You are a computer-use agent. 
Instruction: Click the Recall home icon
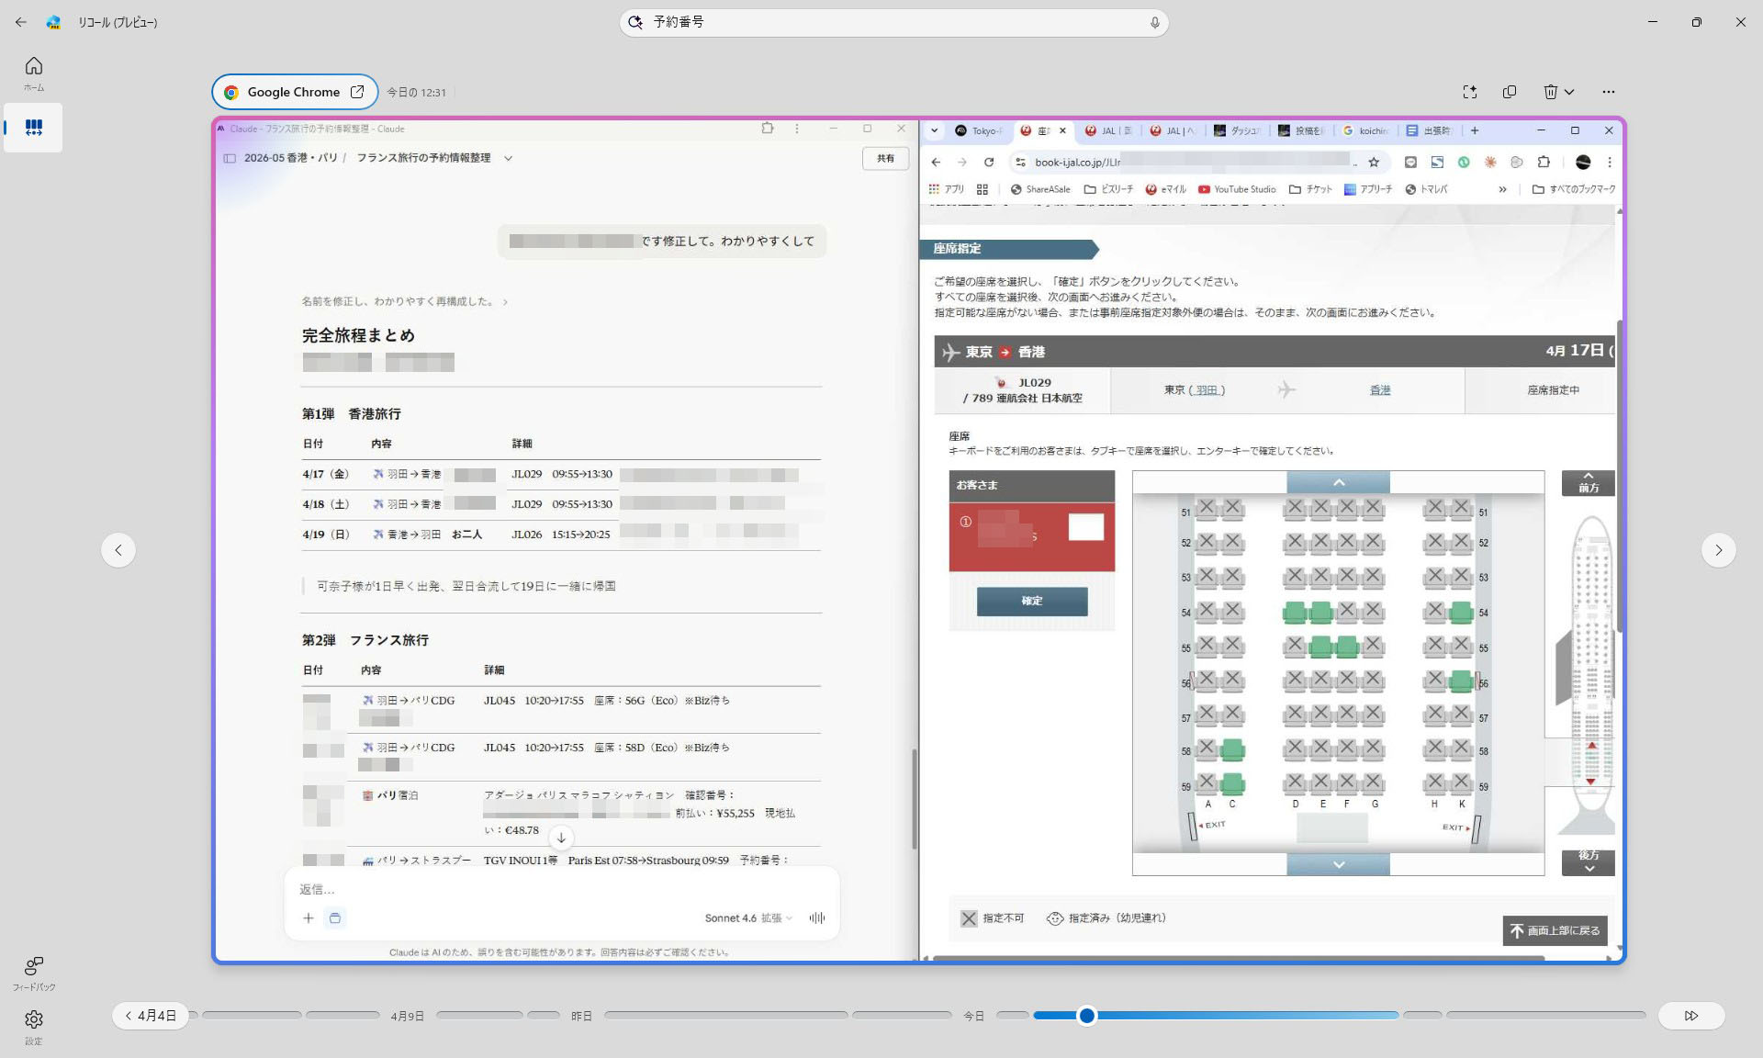34,66
